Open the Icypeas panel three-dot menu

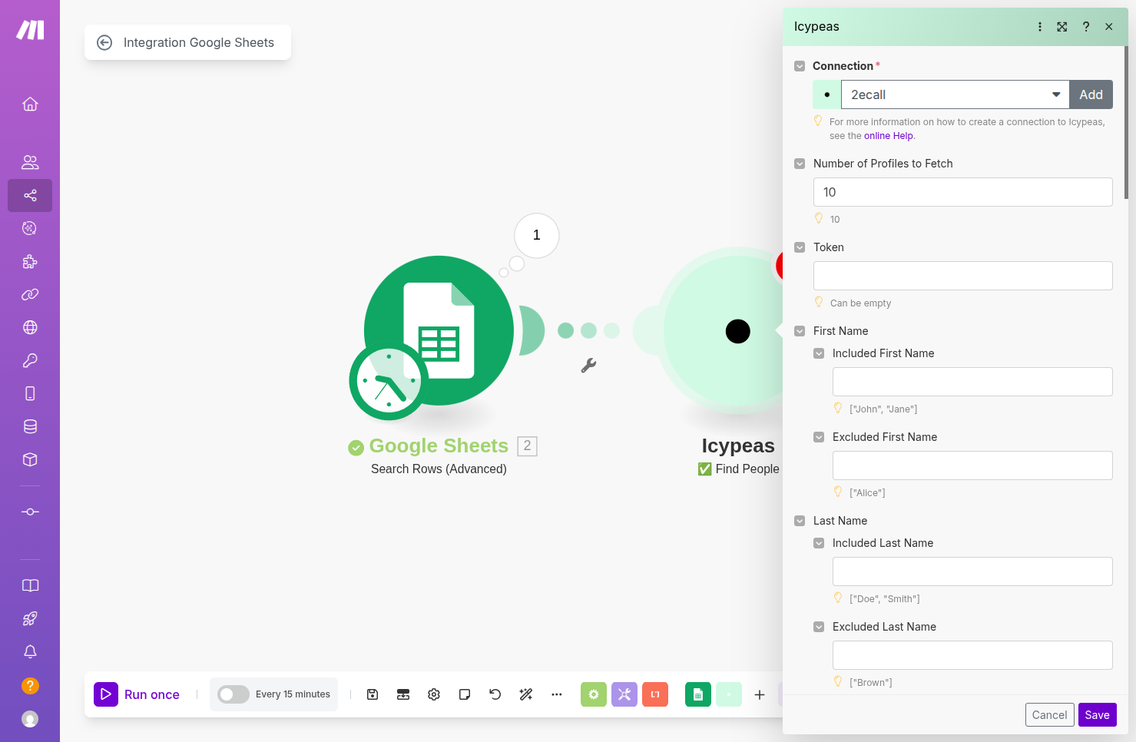1040,27
